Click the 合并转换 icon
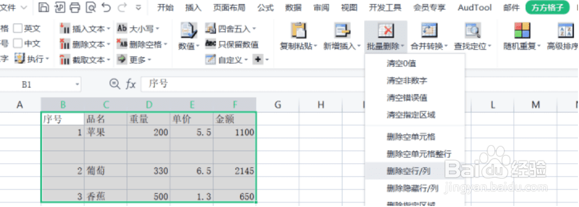Screen dimensions: 579x207 (429, 31)
